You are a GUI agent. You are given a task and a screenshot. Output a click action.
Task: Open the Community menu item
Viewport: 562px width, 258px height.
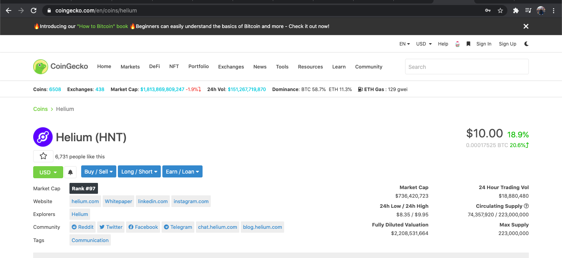pos(369,67)
